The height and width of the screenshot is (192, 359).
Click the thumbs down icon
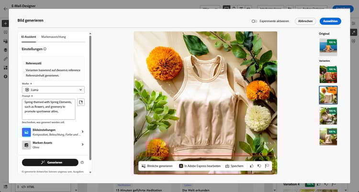click(x=259, y=166)
